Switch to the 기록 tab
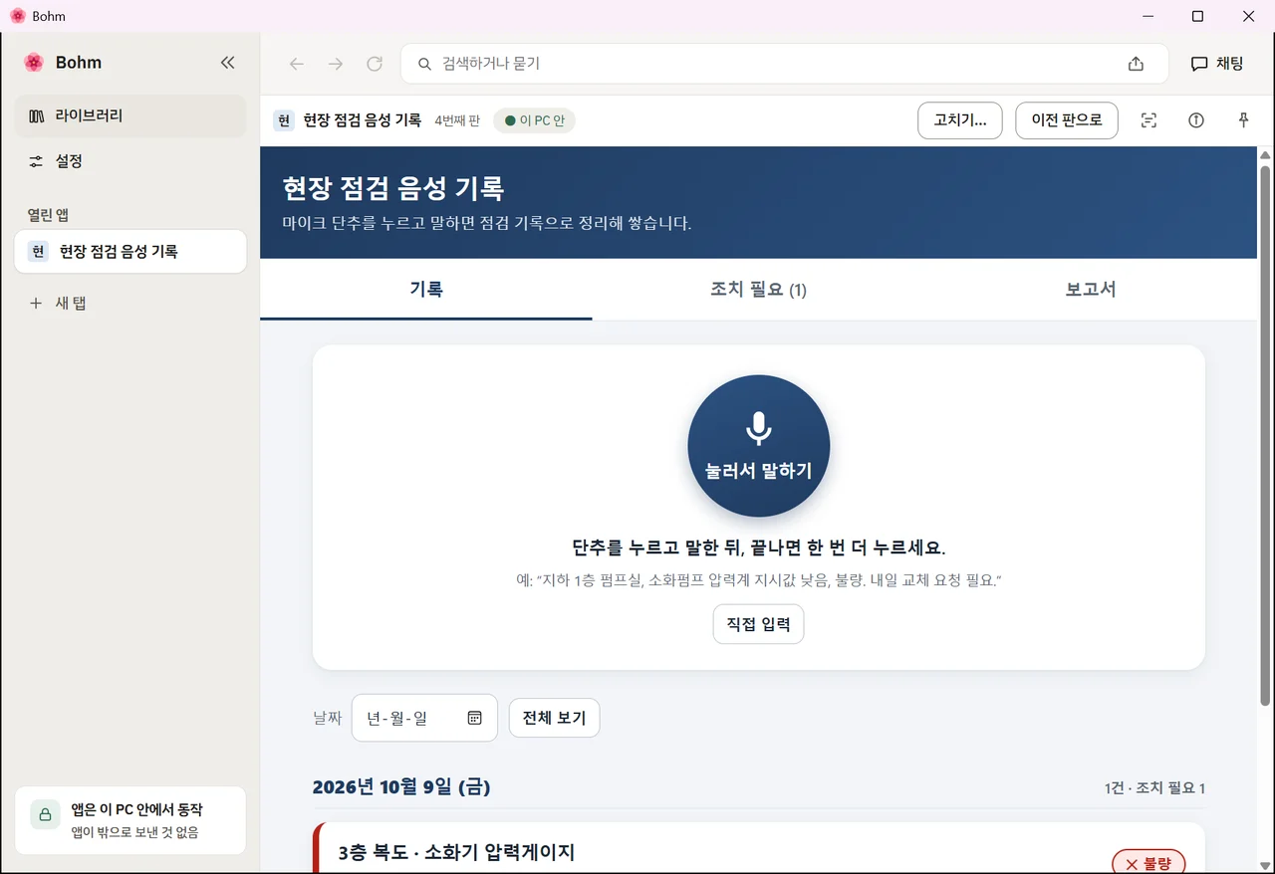This screenshot has width=1275, height=874. (x=426, y=290)
